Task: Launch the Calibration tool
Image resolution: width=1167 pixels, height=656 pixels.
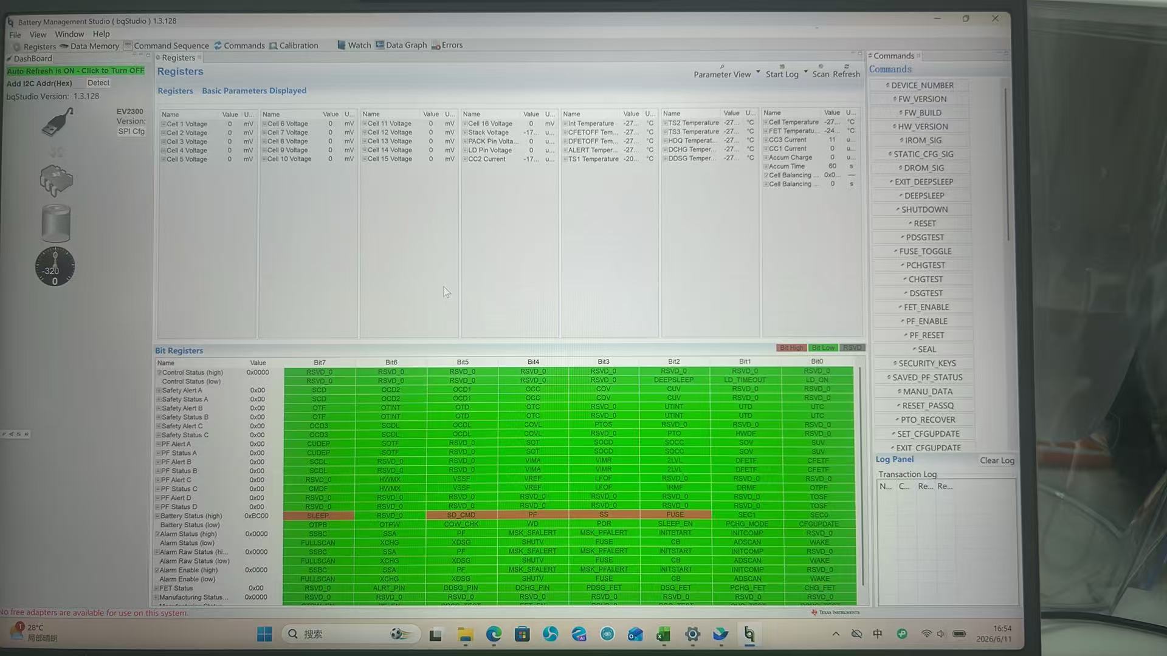Action: coord(294,46)
